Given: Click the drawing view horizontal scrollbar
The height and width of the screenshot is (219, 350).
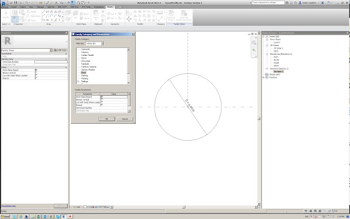Looking at the screenshot, I should pyautogui.click(x=184, y=207).
